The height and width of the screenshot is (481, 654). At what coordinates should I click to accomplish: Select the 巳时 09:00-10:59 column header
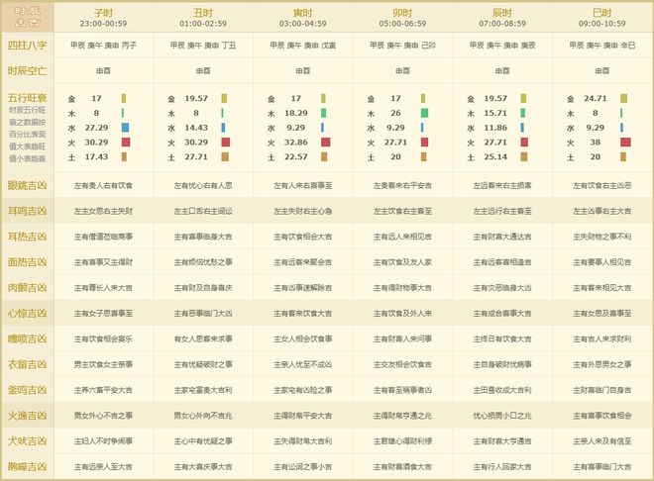tap(601, 18)
